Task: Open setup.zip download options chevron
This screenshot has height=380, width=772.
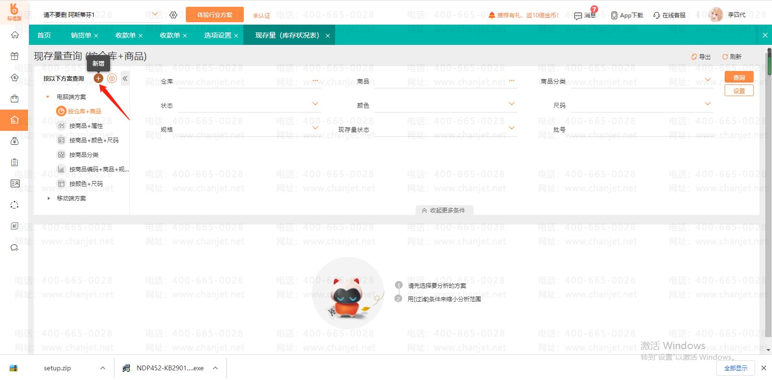Action: click(103, 368)
